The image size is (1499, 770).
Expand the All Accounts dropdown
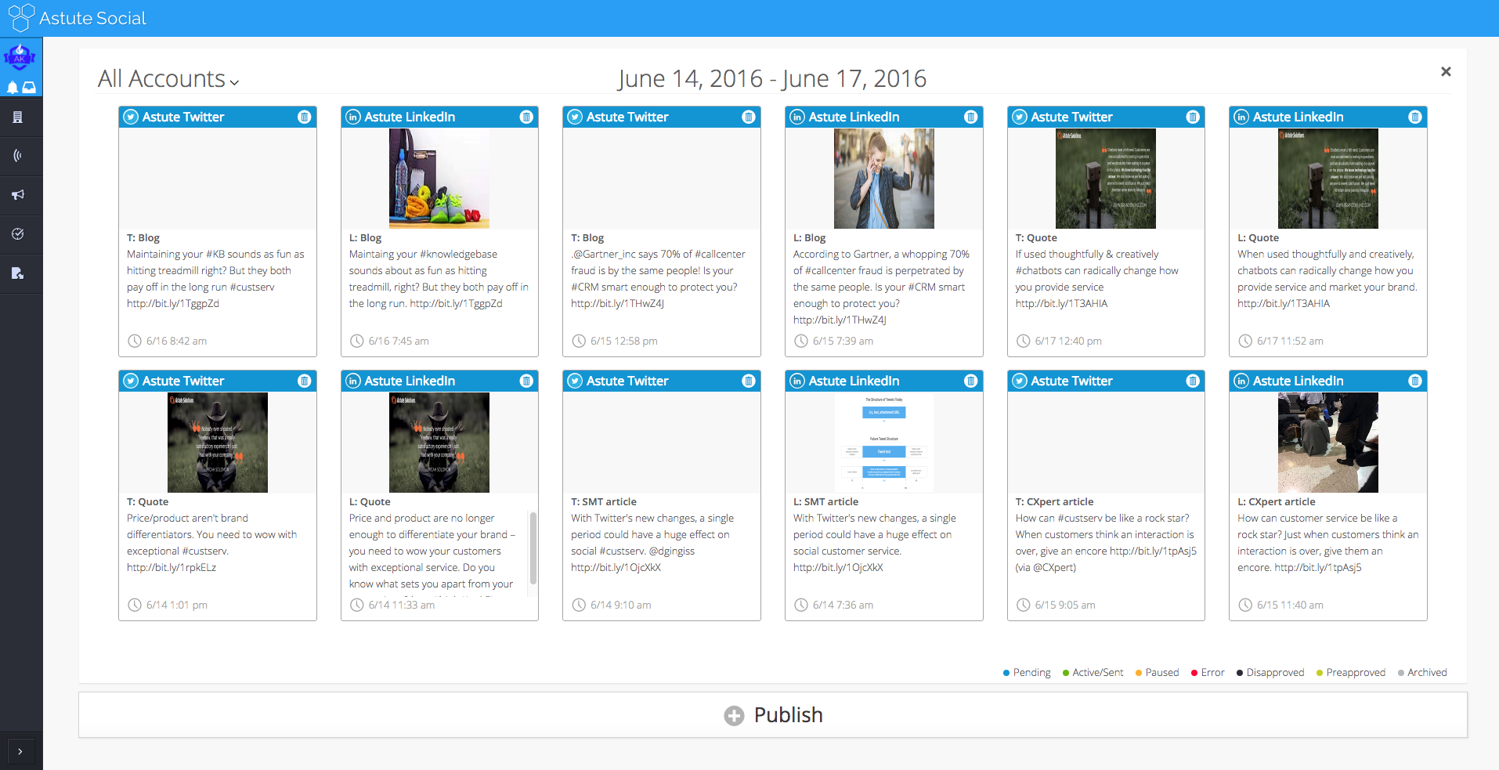168,79
